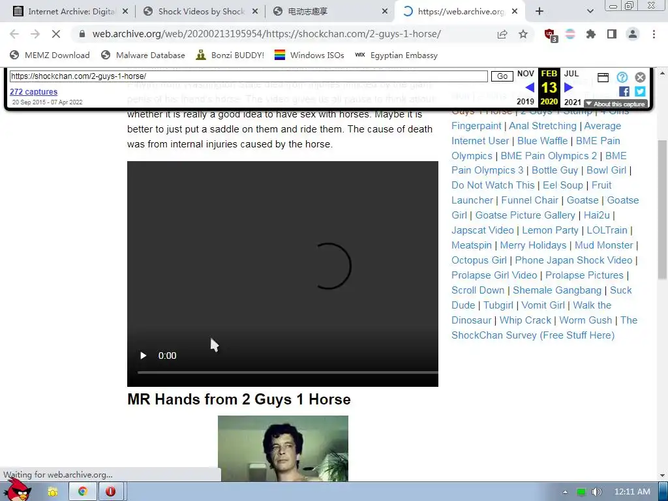Go forward in browser history
Viewport: 668px width, 501px height.
click(x=35, y=34)
